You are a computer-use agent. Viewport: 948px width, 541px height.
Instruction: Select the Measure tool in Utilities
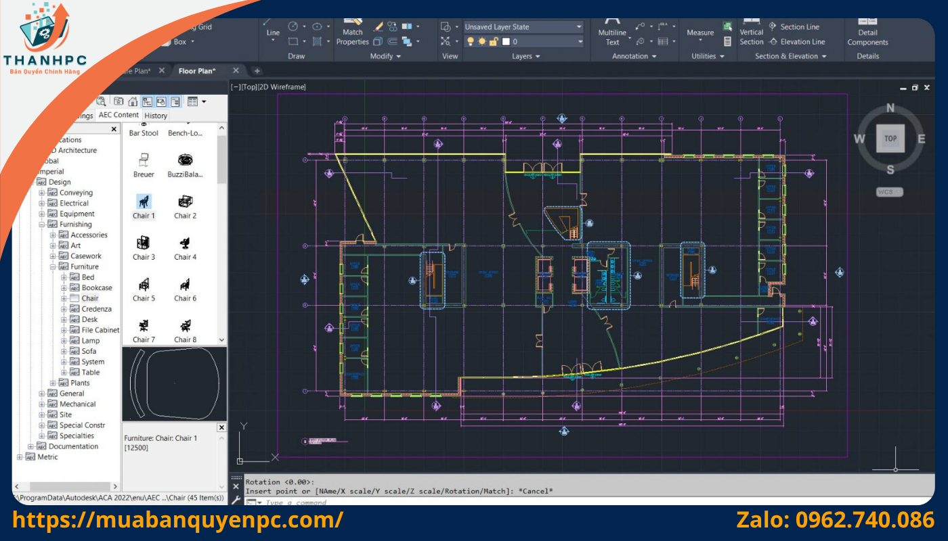coord(699,32)
